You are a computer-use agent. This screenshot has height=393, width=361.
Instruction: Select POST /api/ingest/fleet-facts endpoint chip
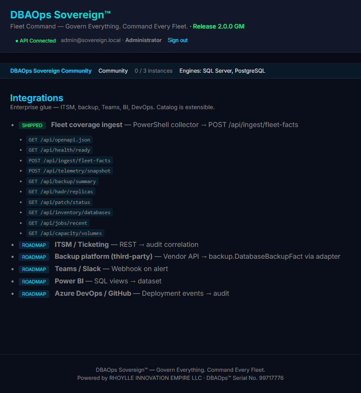(70, 161)
